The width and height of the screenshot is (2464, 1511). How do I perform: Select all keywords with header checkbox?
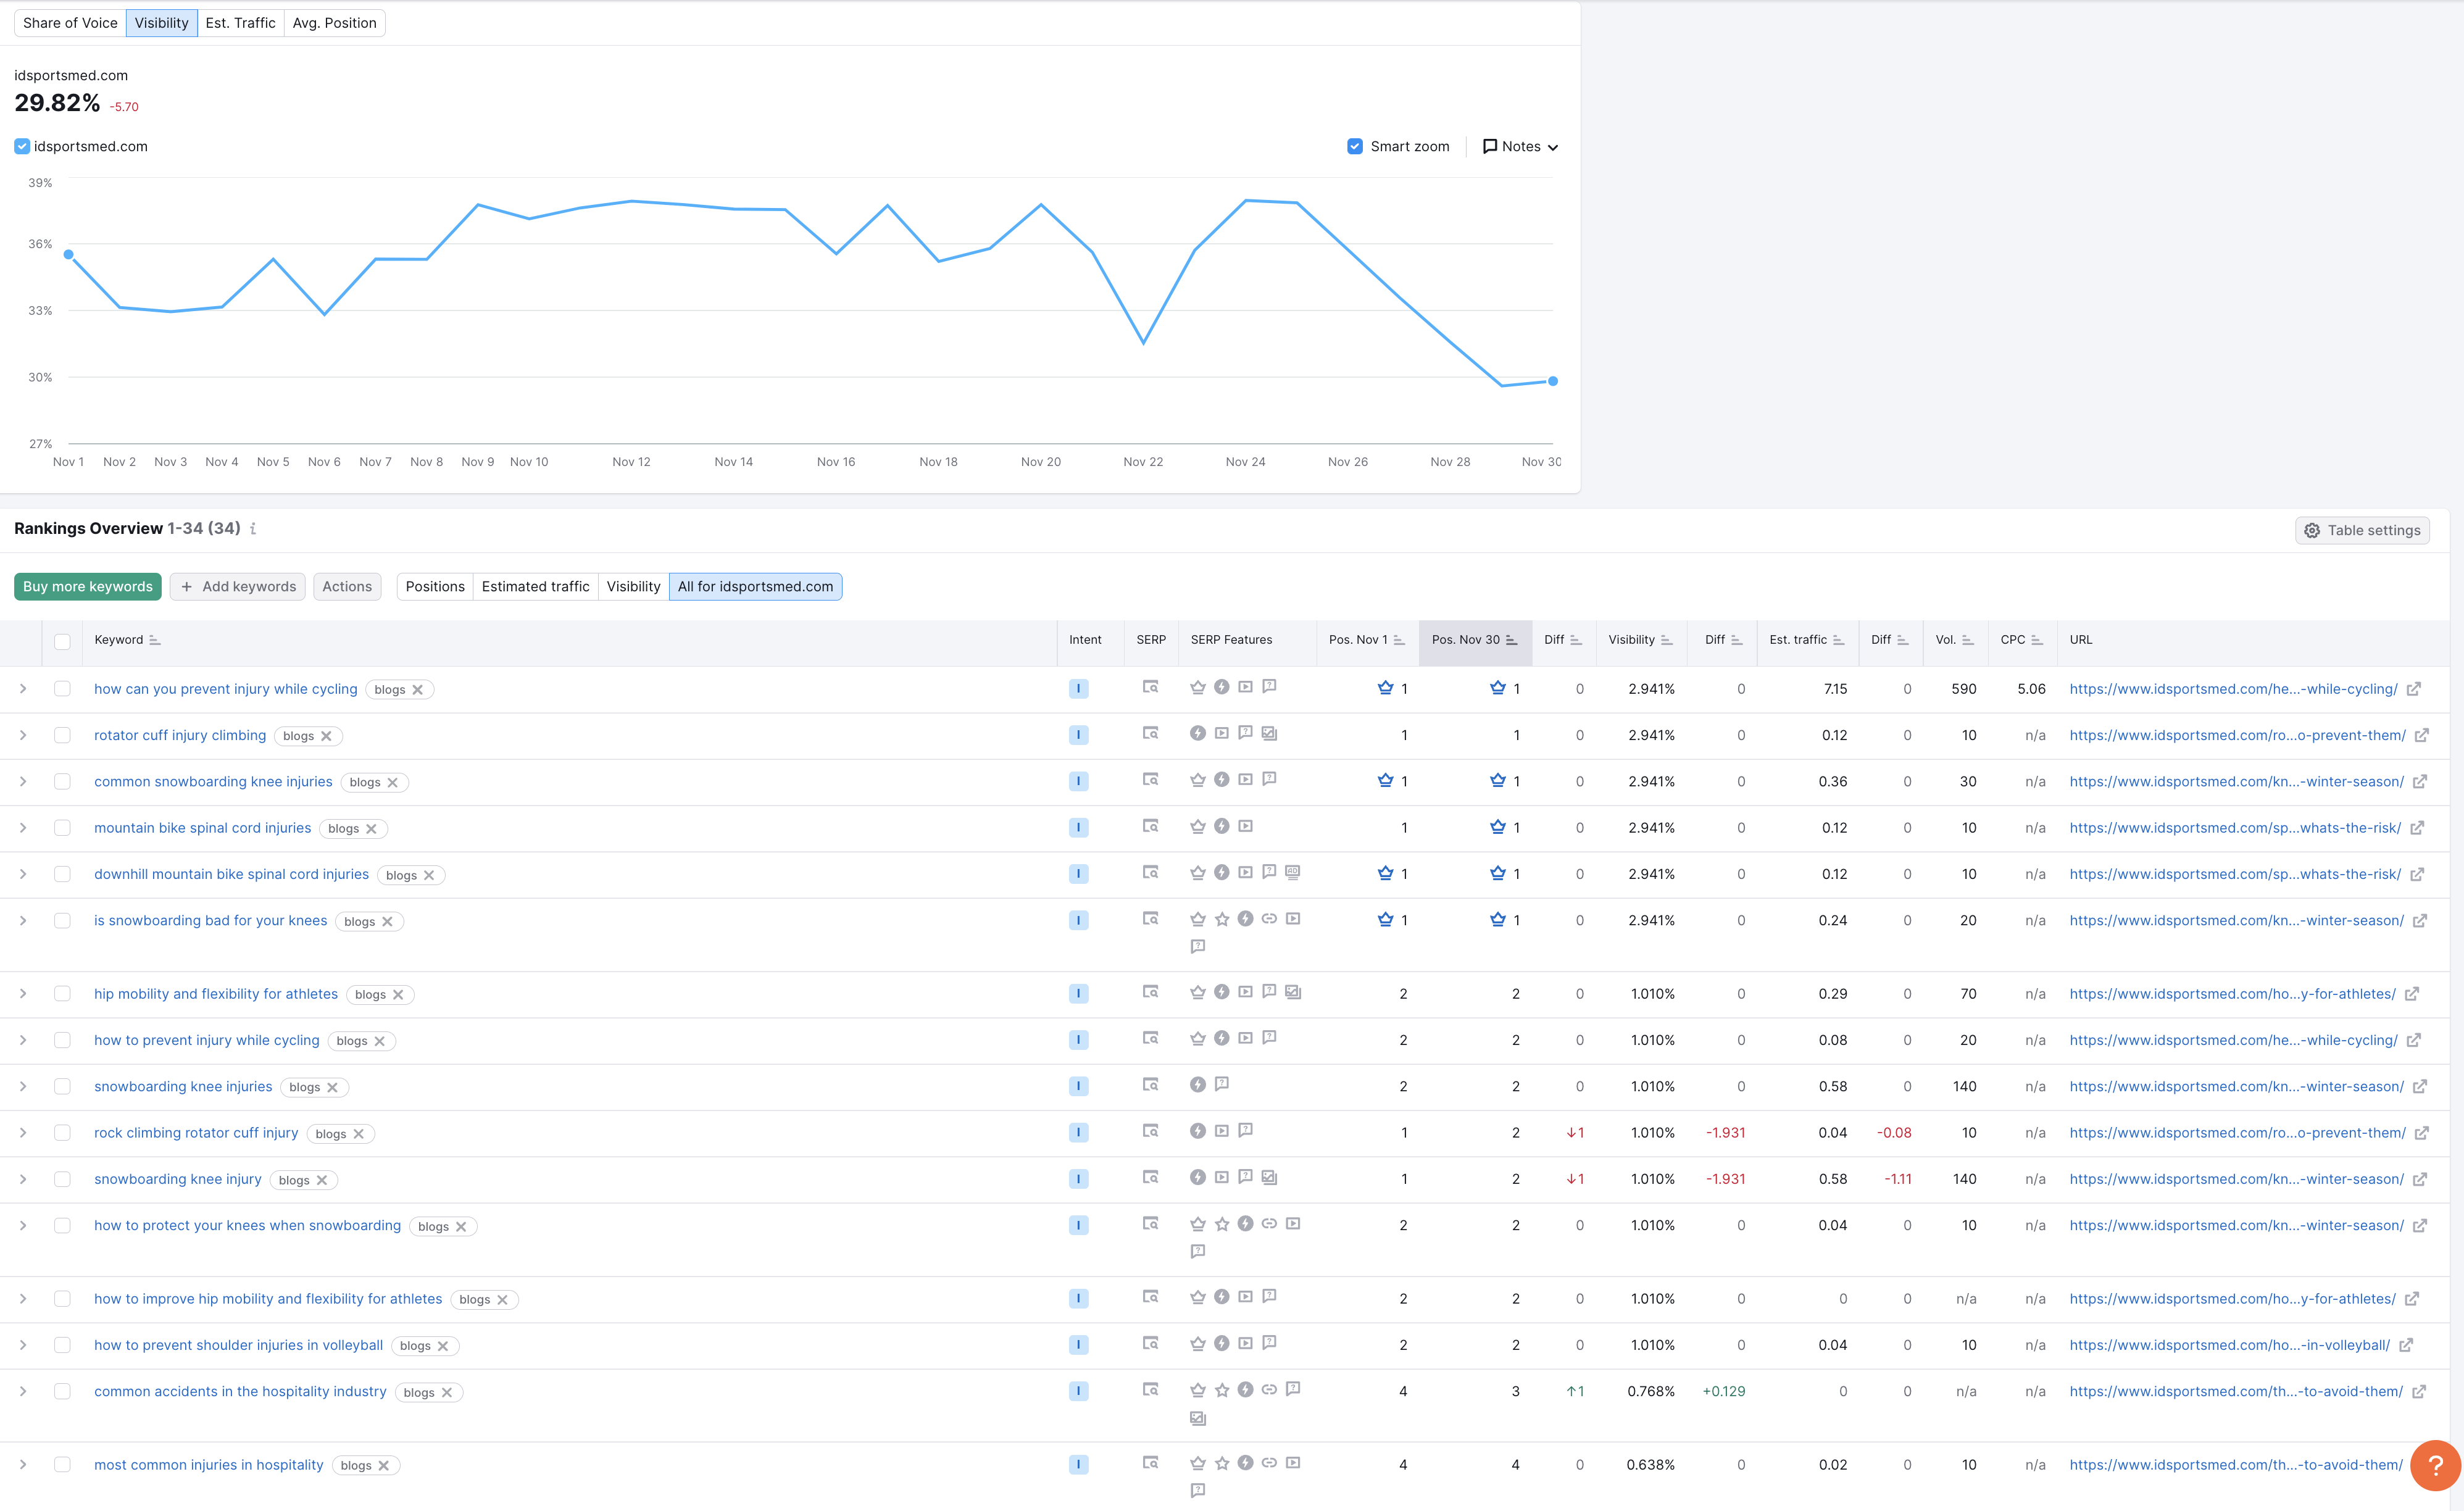(x=62, y=641)
